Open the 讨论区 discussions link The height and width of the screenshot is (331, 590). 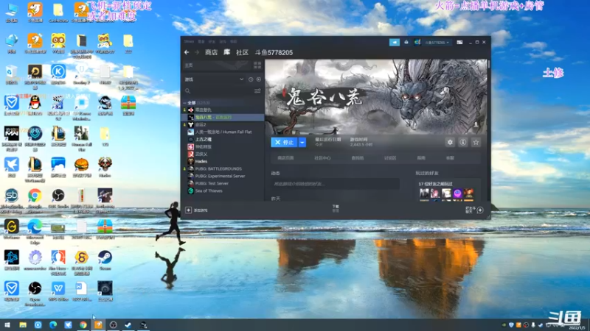pos(390,158)
